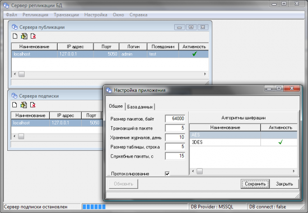Screen dimensions: 308x213
Task: Click Delete icon in Сервера подписки toolbar
Action: (x=33, y=105)
